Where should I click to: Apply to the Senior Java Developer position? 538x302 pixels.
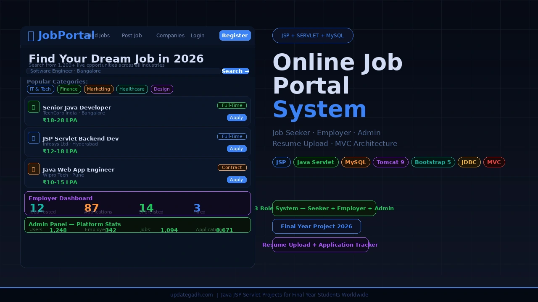[237, 117]
